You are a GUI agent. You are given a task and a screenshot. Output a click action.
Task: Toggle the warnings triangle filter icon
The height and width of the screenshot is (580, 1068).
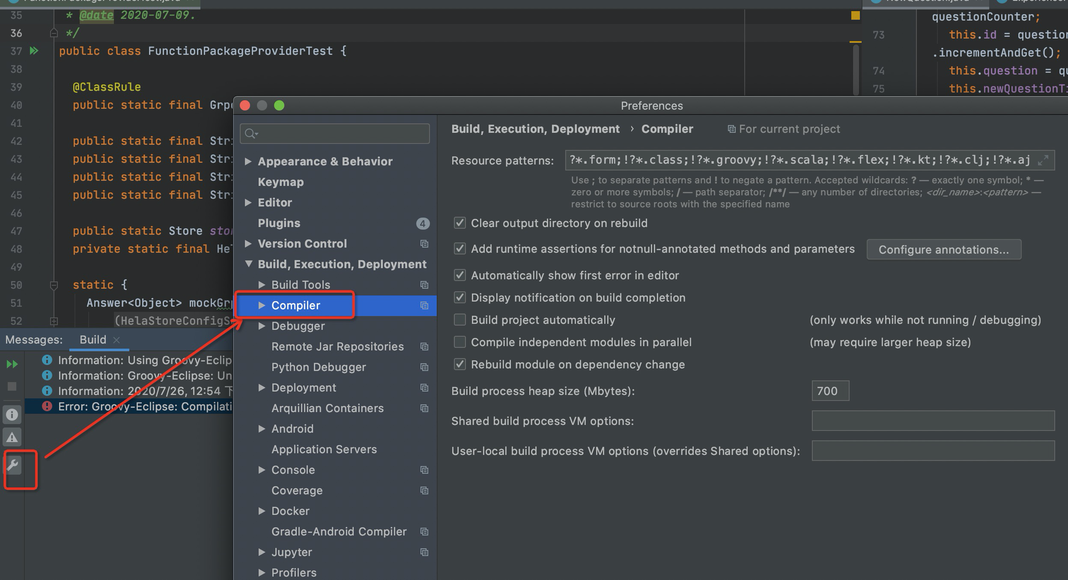tap(12, 437)
